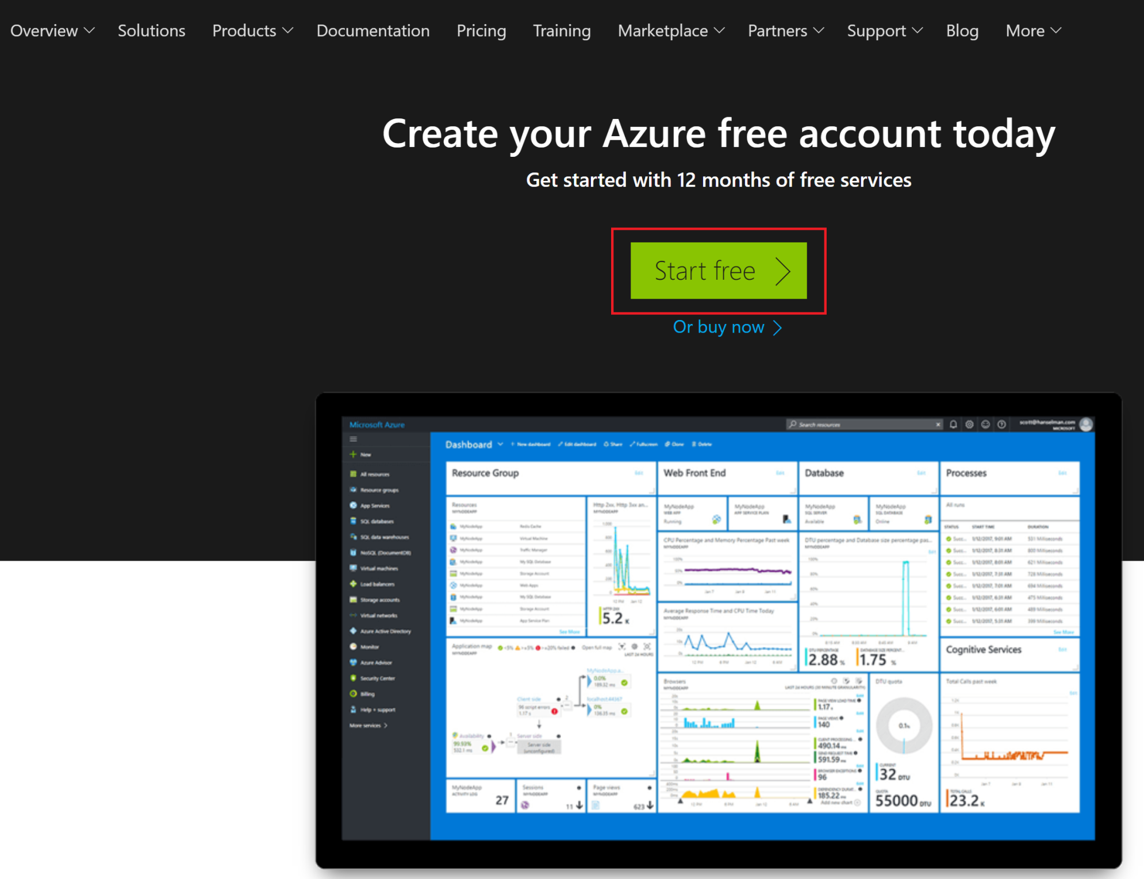The height and width of the screenshot is (879, 1144).
Task: Expand More services chevron in preview sidebar
Action: point(385,726)
